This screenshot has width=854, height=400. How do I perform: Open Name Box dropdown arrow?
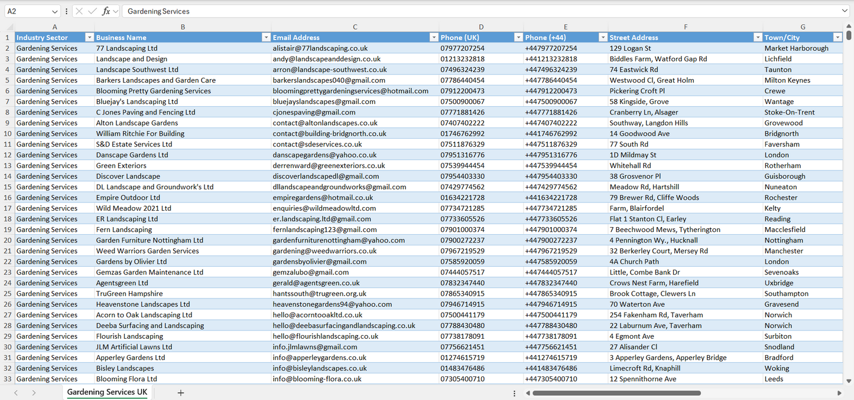coord(56,11)
